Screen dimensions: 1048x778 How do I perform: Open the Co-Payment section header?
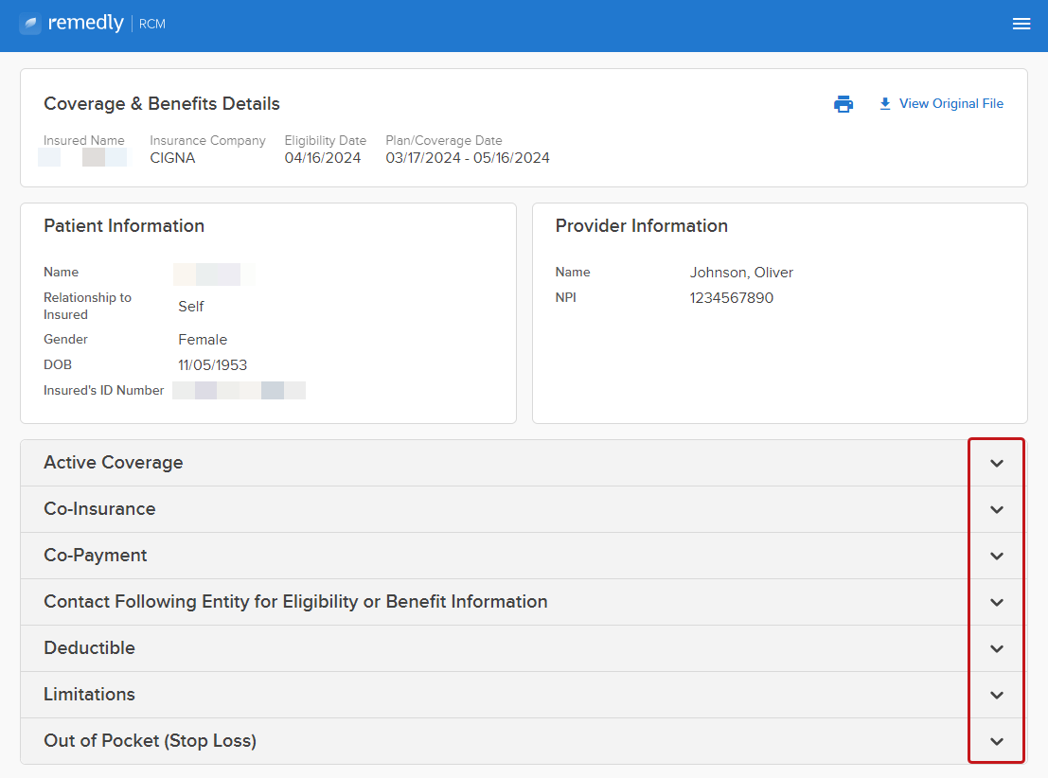[524, 556]
